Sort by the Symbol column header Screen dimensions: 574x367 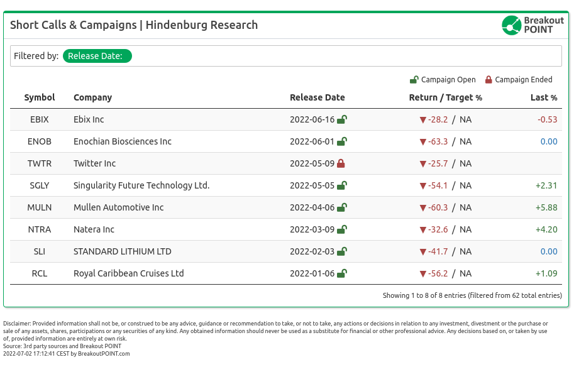pyautogui.click(x=40, y=97)
